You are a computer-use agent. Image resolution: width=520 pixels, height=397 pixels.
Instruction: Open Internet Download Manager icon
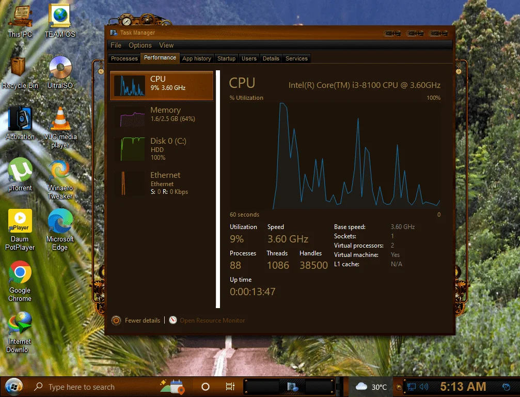(x=19, y=332)
